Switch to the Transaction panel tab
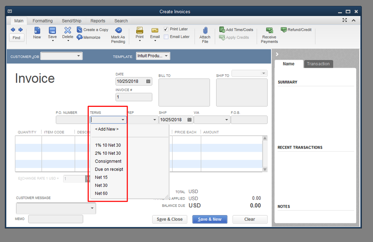Image resolution: width=373 pixels, height=242 pixels. click(318, 64)
